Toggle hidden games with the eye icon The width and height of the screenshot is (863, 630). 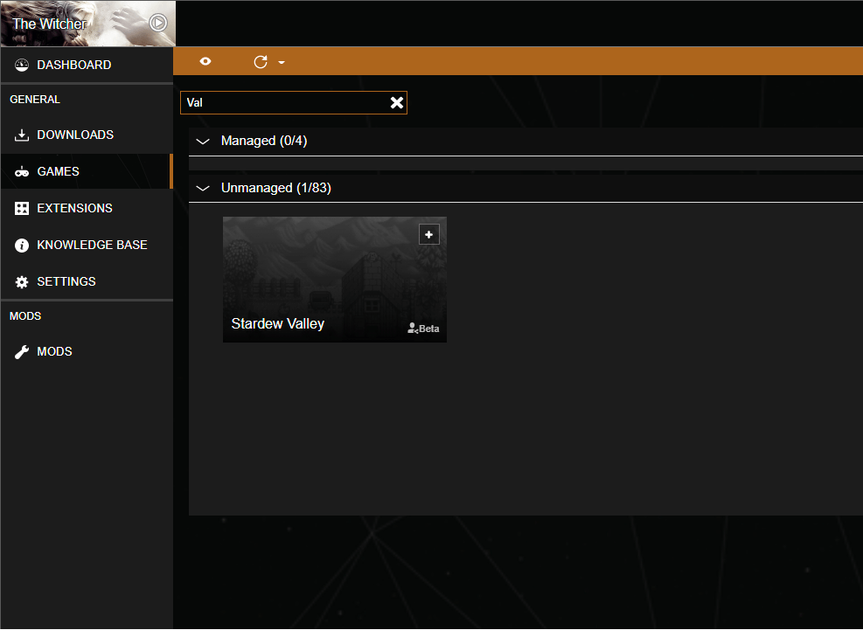tap(205, 61)
